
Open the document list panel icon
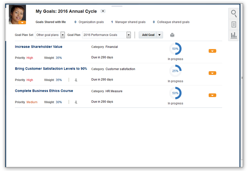(x=234, y=24)
